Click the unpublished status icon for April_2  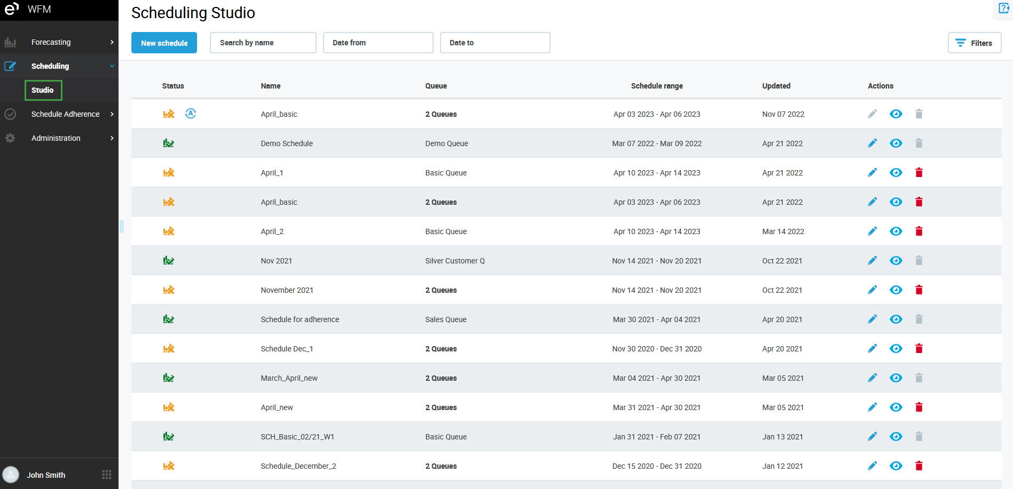(x=169, y=231)
